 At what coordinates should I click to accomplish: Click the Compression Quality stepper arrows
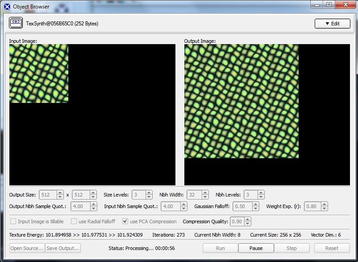click(248, 221)
